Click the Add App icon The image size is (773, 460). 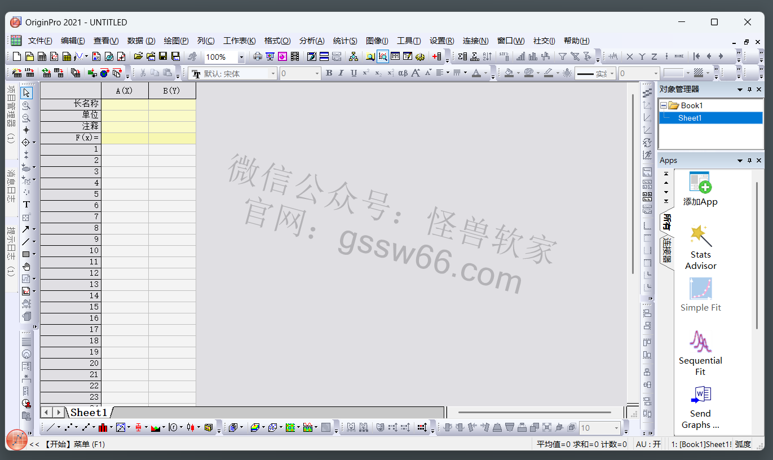click(700, 189)
